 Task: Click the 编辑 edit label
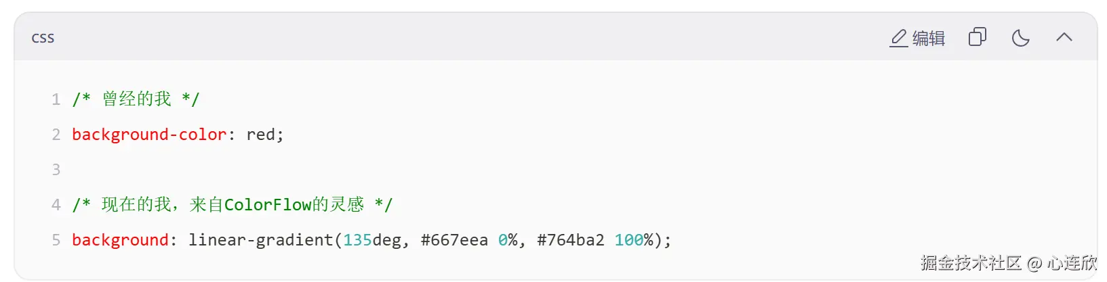tap(929, 39)
